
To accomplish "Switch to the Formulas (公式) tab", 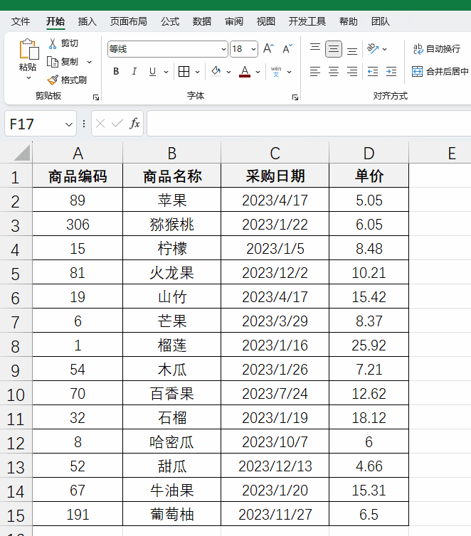I will (170, 21).
